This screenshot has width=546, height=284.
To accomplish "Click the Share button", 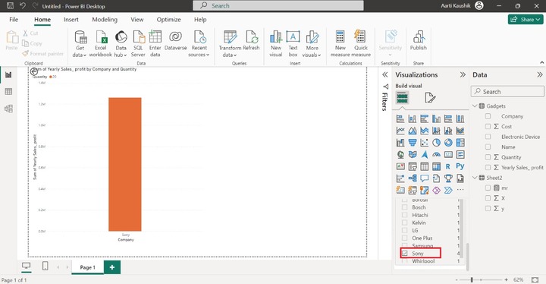I will pyautogui.click(x=525, y=20).
